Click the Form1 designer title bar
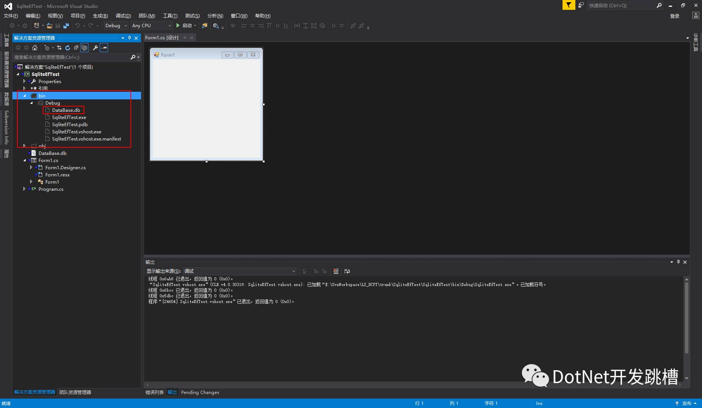Screen dimensions: 702x408 click(x=206, y=55)
